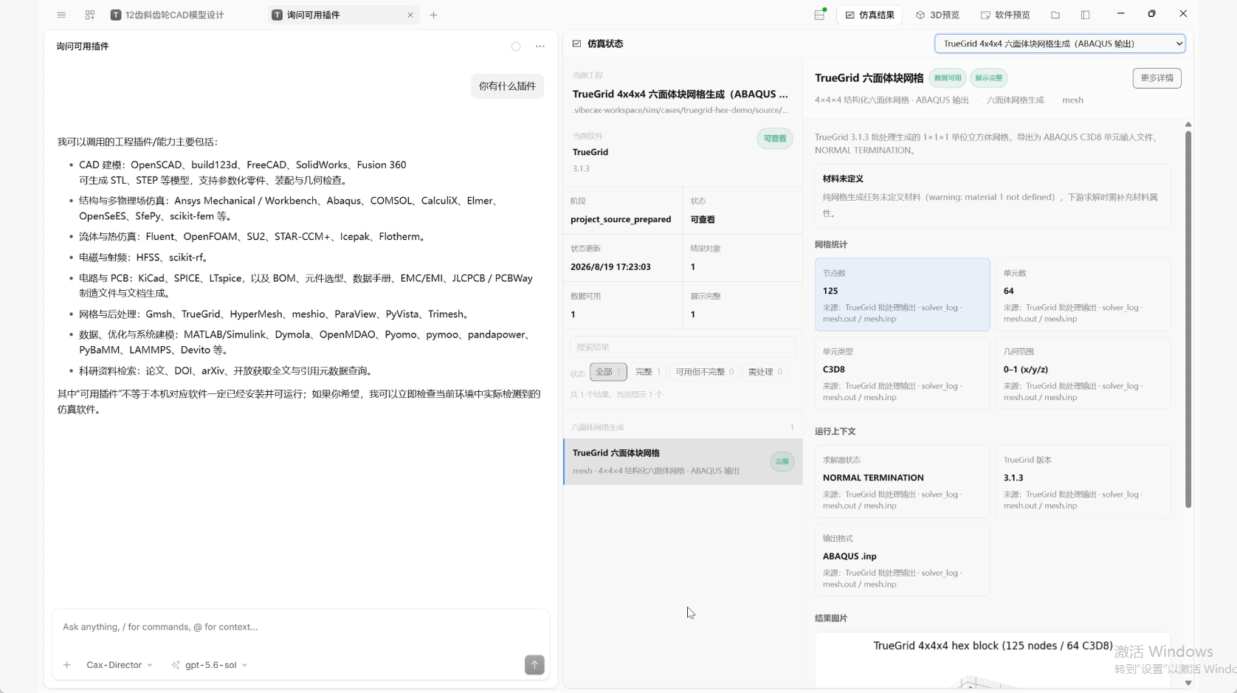
Task: Click the 材料未定义 warning card
Action: [993, 196]
